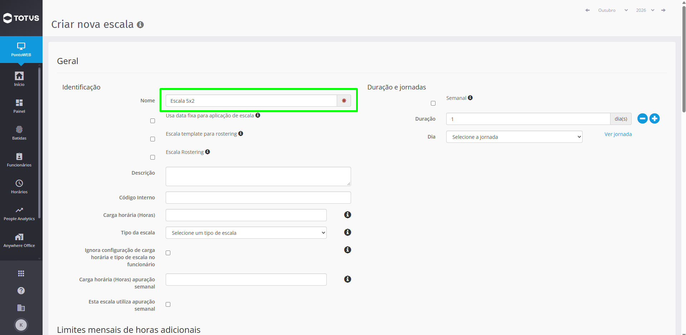Open the Painel dashboard
This screenshot has height=335, width=686.
19,106
